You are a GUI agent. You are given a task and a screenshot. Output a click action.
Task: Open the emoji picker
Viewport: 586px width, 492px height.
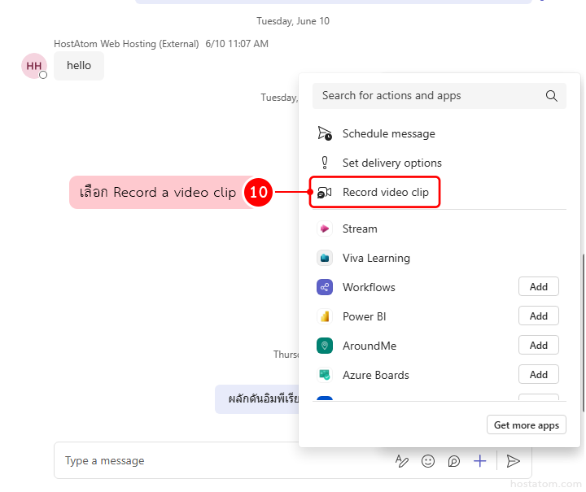tap(428, 461)
